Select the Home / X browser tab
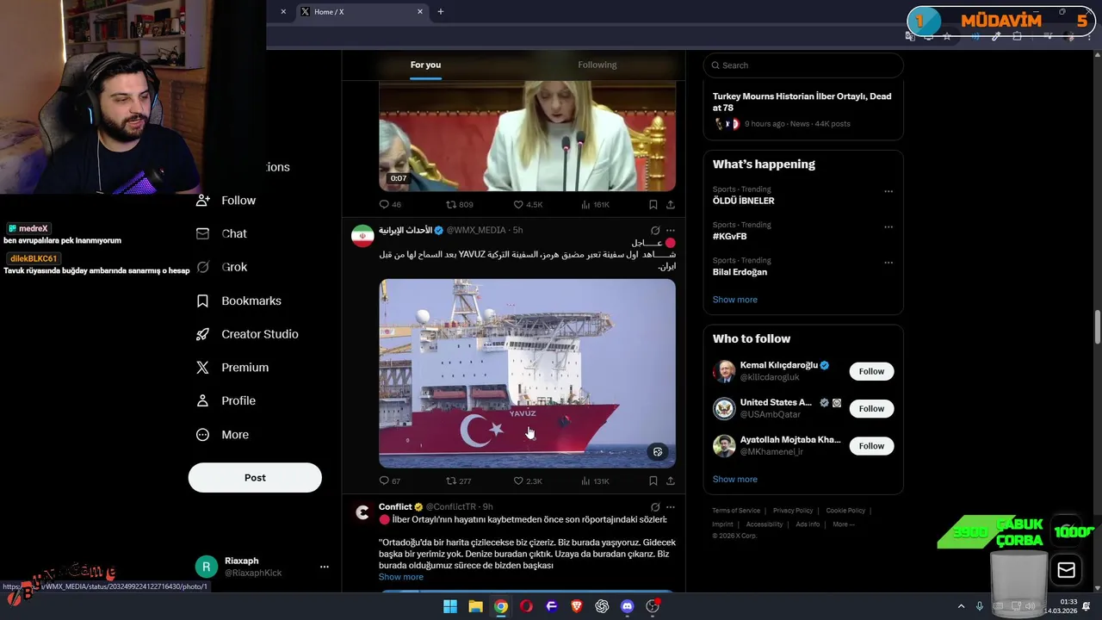Image resolution: width=1102 pixels, height=620 pixels. point(361,12)
